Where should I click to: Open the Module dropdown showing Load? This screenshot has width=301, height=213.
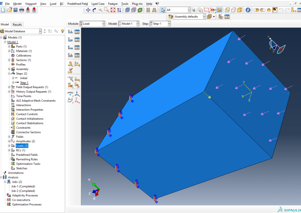pyautogui.click(x=93, y=24)
